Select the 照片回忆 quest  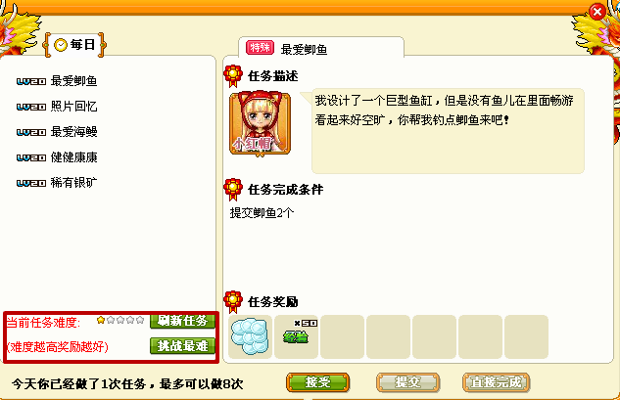coord(57,107)
